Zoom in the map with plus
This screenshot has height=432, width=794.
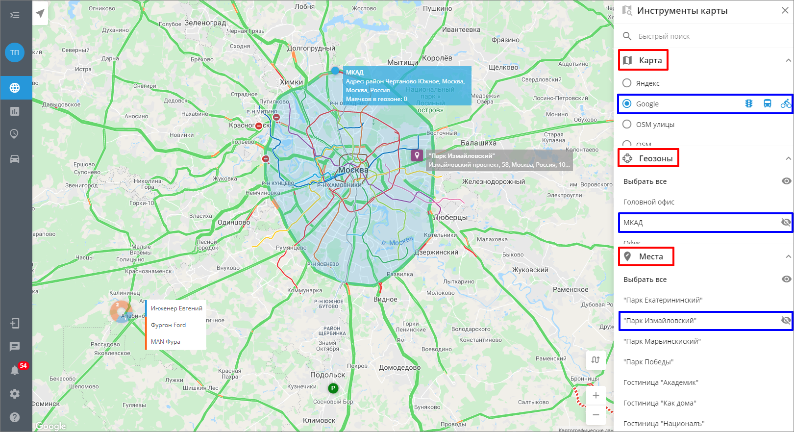point(596,395)
